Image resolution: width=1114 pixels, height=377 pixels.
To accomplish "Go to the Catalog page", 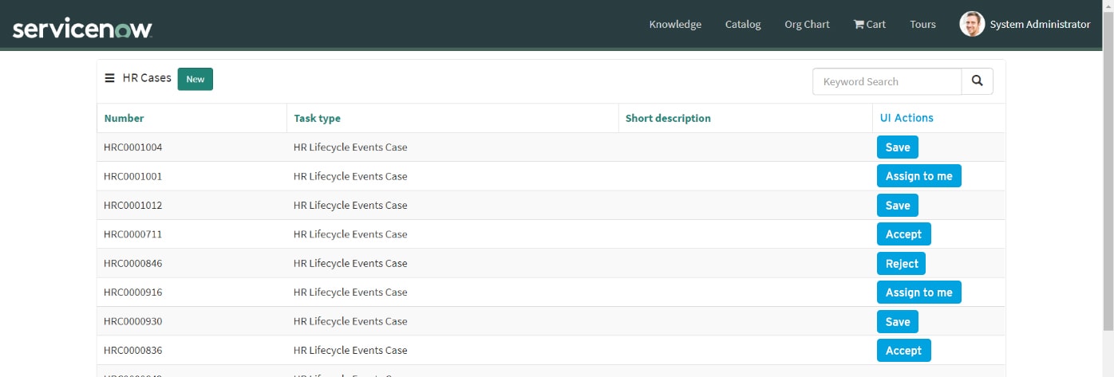I will tap(743, 24).
